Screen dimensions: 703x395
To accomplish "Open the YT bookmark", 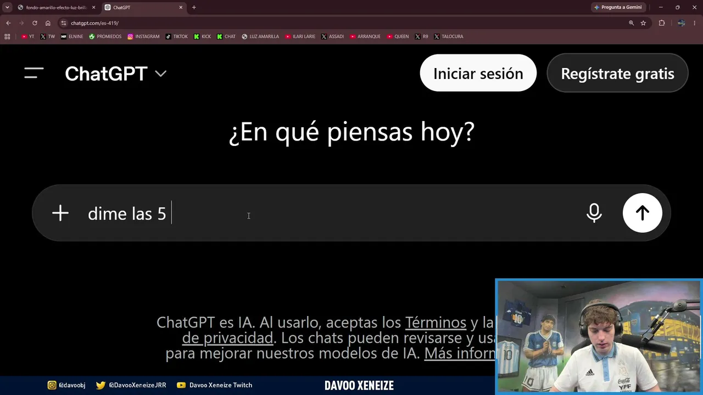I will [27, 37].
